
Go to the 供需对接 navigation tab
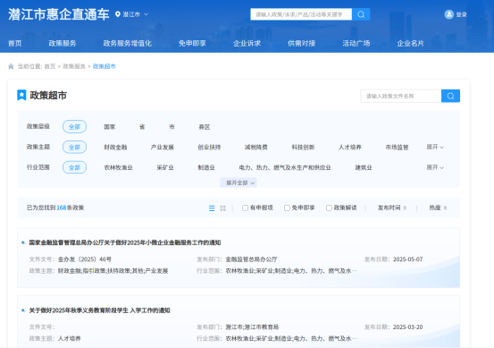pyautogui.click(x=302, y=43)
